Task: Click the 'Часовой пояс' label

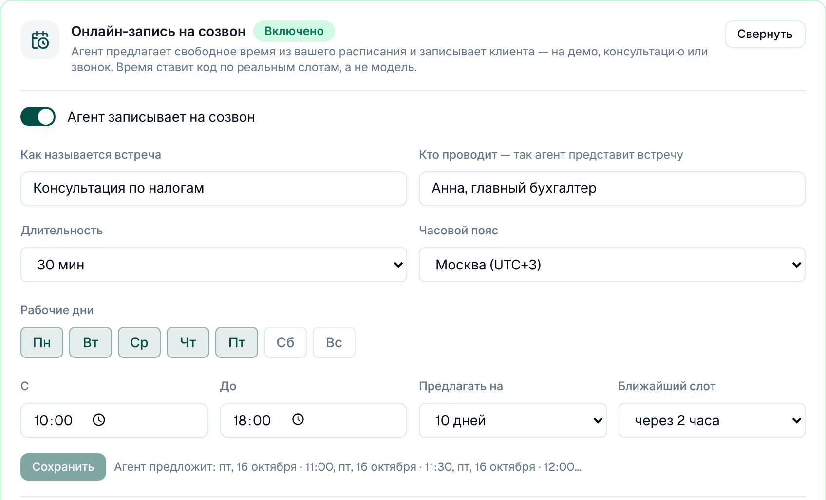Action: [x=458, y=231]
